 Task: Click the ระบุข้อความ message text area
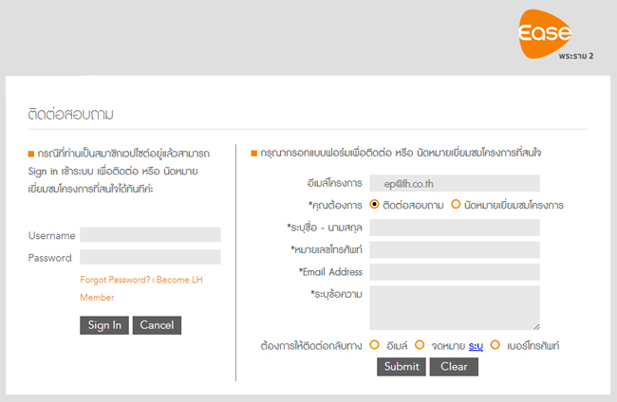pyautogui.click(x=454, y=307)
